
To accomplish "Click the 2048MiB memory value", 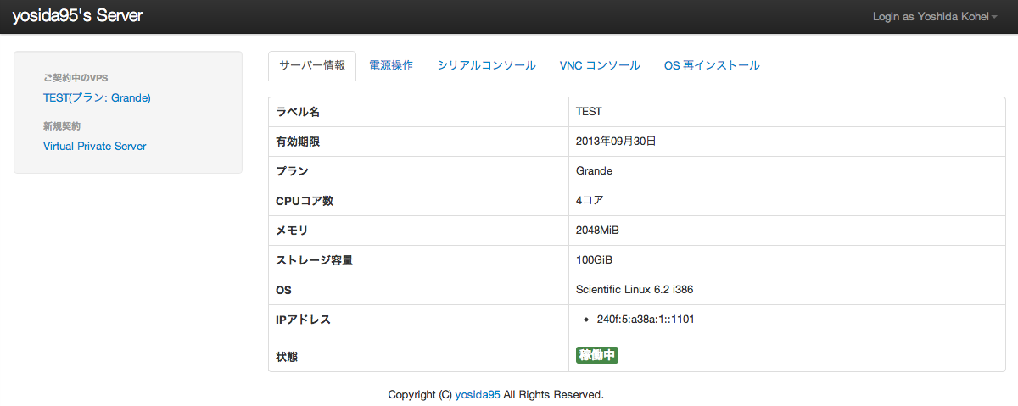I will 599,231.
